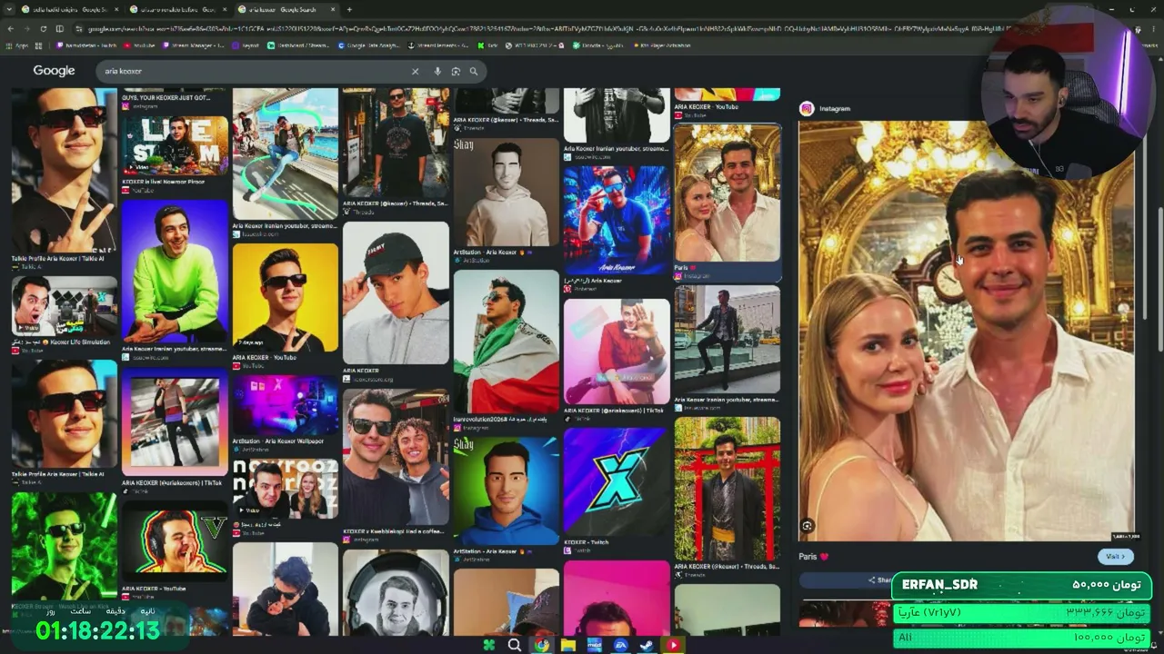
Task: Launch Steam from the taskbar
Action: click(x=647, y=645)
